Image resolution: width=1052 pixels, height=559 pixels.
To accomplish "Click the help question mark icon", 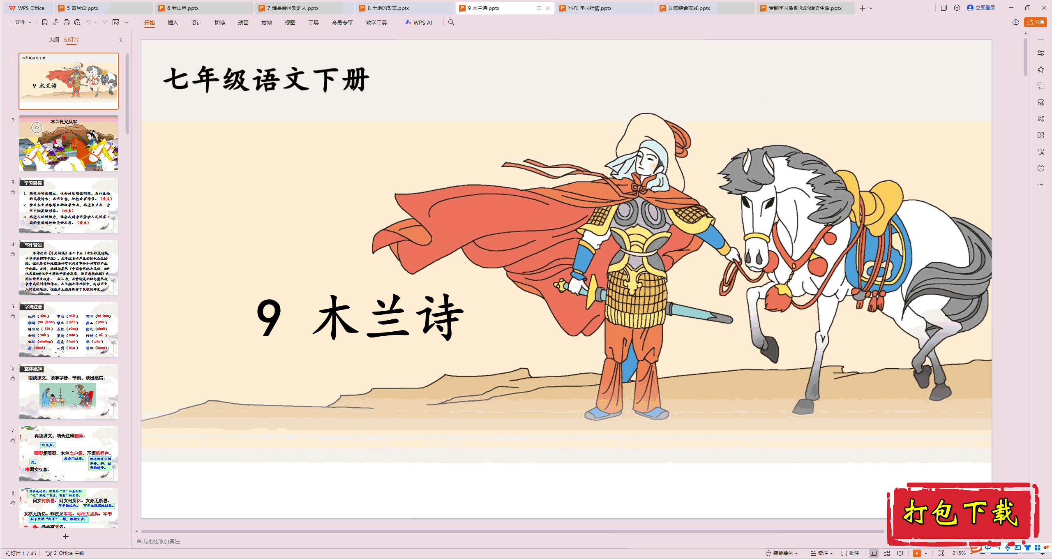I will (1041, 168).
